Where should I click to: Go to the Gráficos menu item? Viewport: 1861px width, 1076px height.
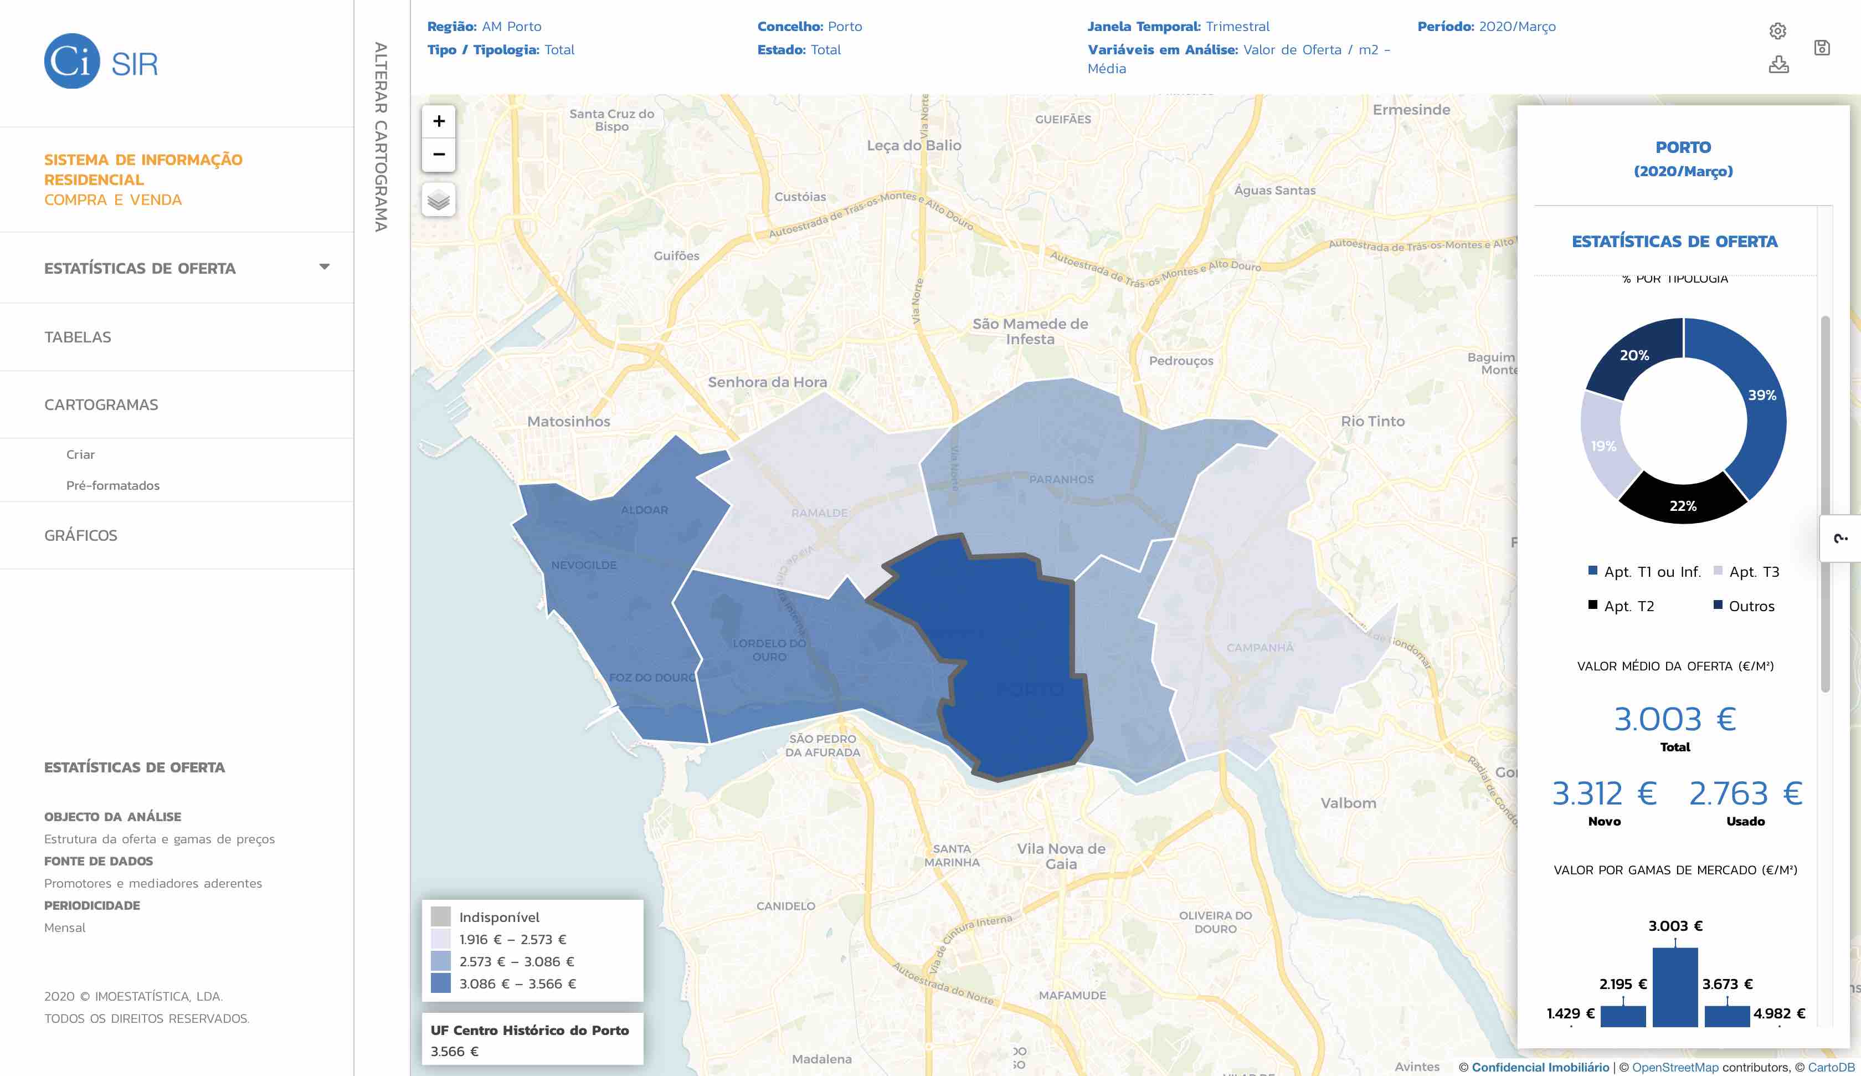click(x=80, y=535)
